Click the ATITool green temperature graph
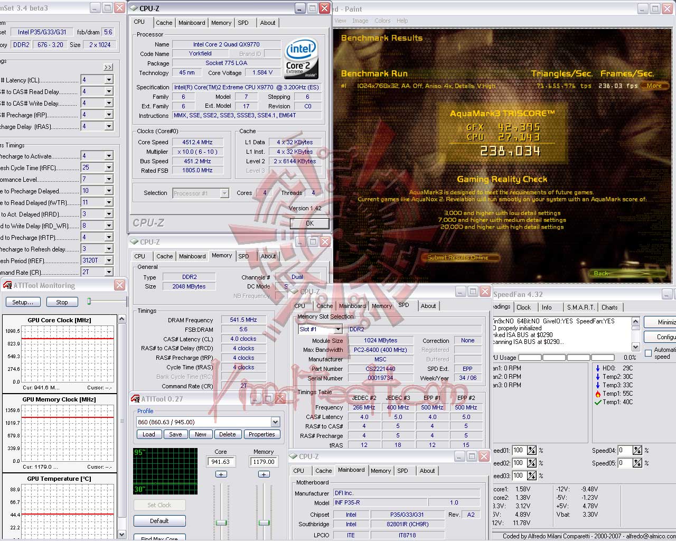The height and width of the screenshot is (541, 676). point(165,471)
